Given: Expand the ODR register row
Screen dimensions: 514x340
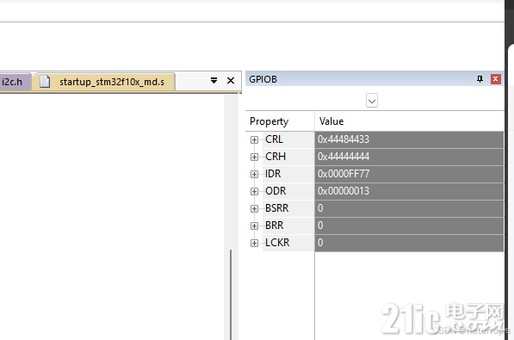Looking at the screenshot, I should [254, 191].
